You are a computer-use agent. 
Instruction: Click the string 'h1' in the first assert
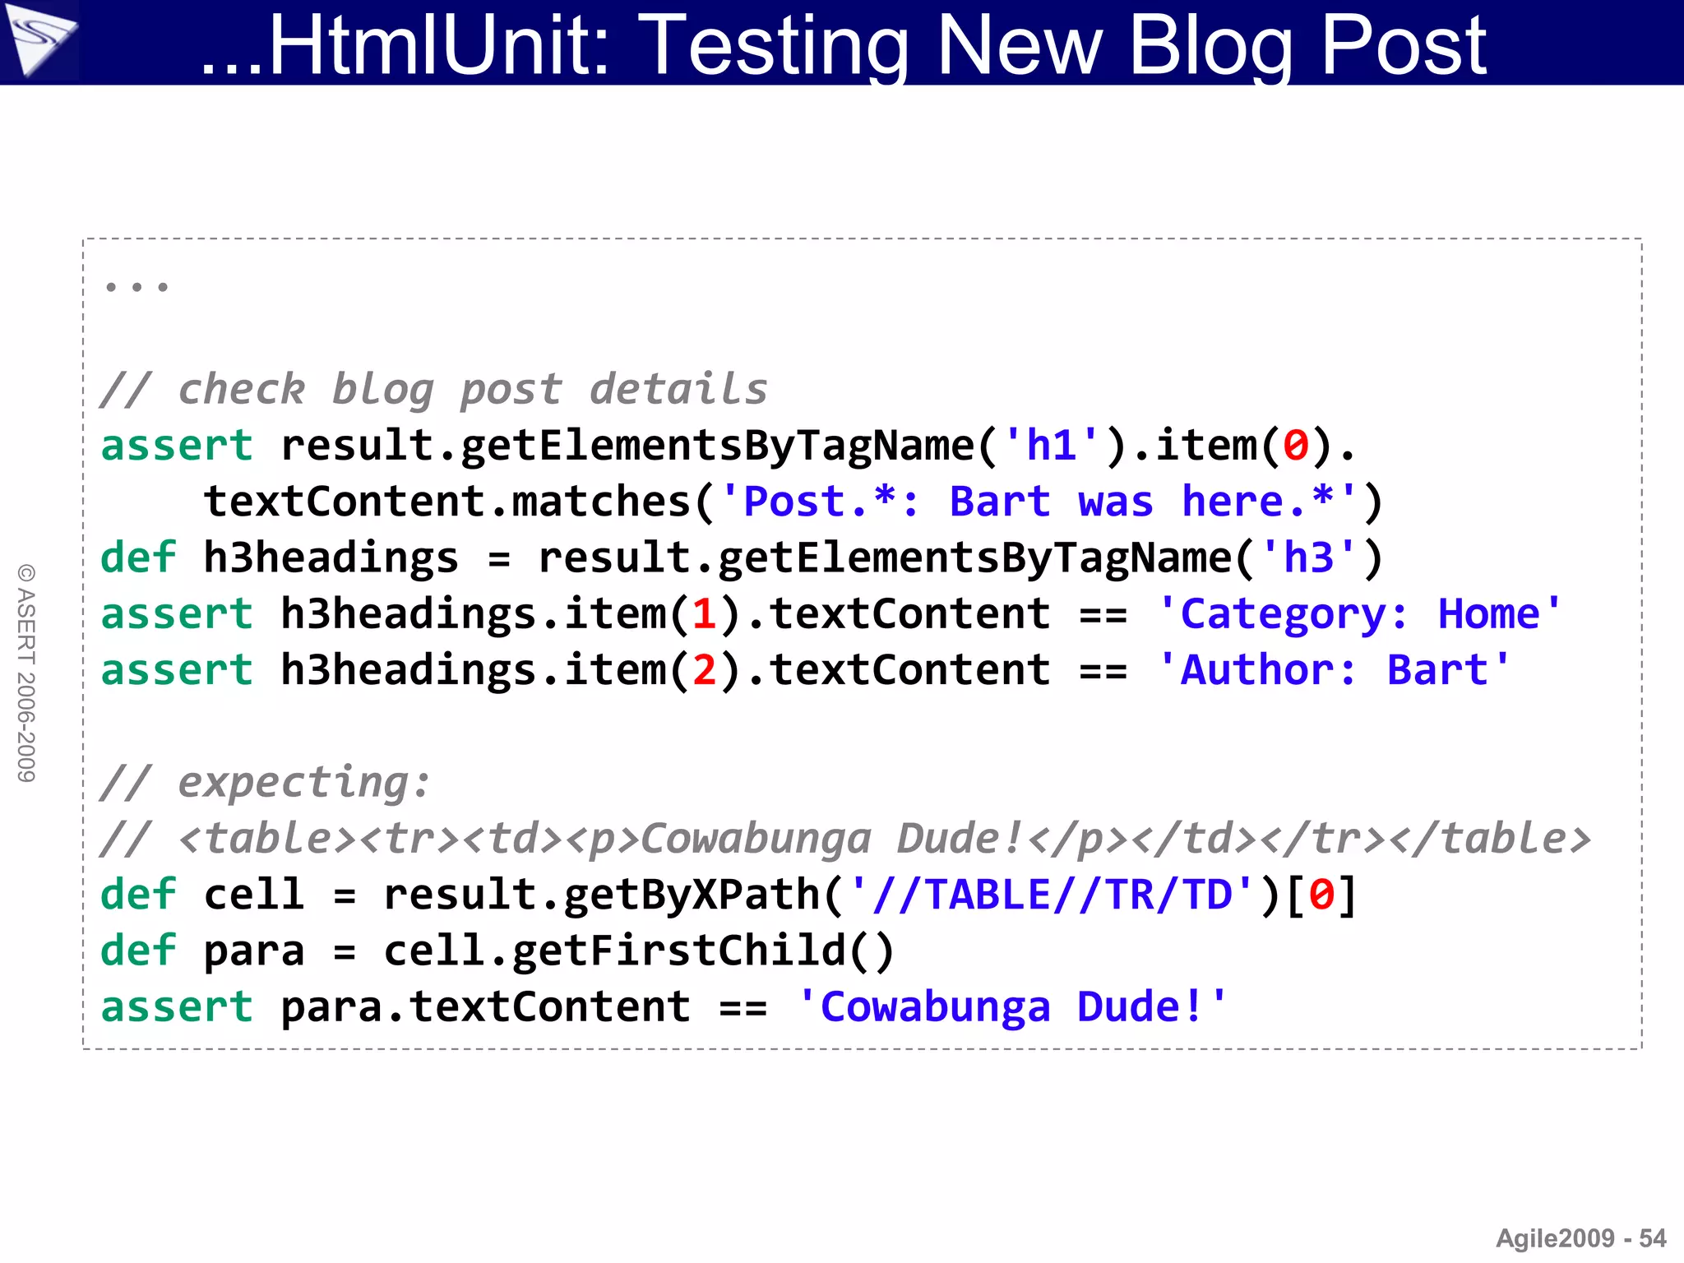1052,445
